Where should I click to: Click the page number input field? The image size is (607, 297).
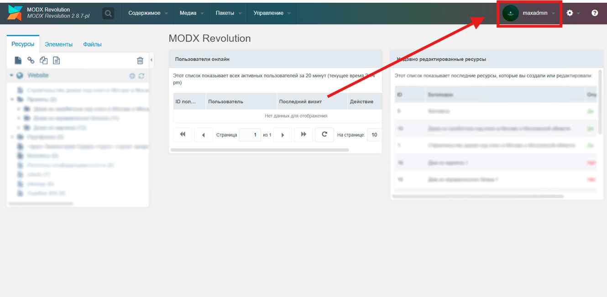[x=250, y=135]
